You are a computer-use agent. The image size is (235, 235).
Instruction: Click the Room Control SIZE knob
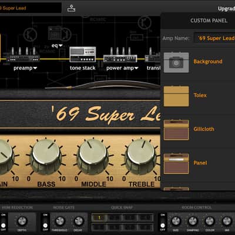(x=176, y=221)
